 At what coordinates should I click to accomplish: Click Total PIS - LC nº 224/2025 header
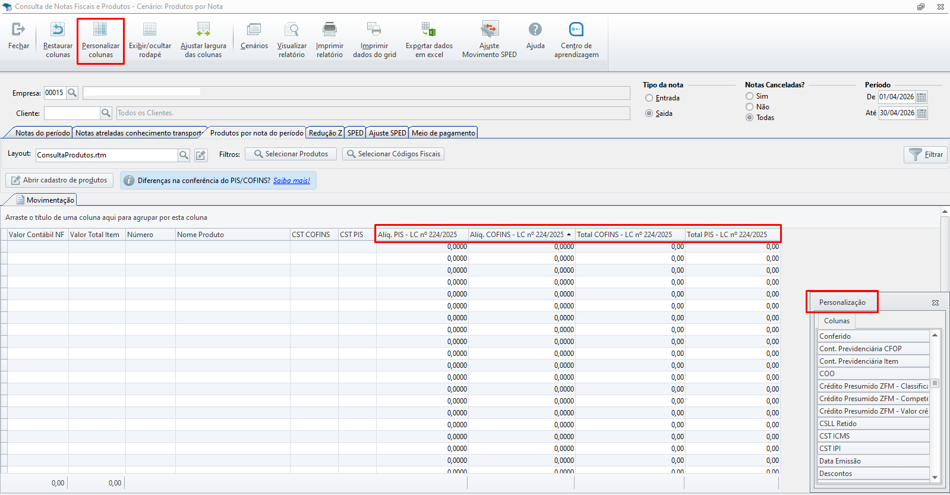[733, 235]
